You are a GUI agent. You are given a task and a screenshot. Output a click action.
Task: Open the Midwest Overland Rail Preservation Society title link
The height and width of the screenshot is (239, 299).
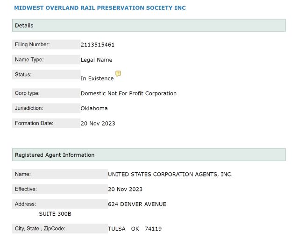pos(100,8)
